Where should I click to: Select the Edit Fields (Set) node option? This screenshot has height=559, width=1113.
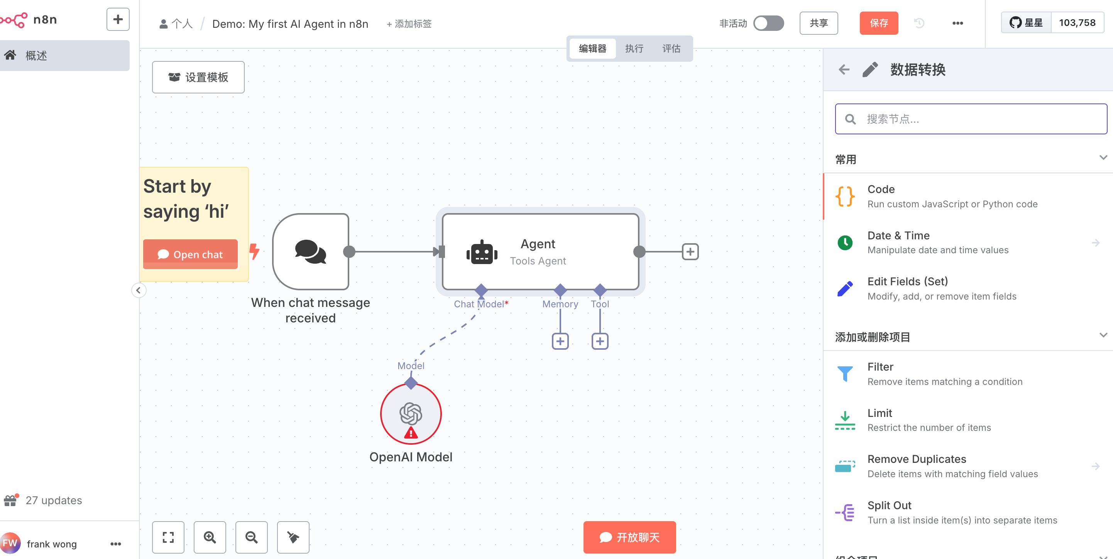(968, 289)
